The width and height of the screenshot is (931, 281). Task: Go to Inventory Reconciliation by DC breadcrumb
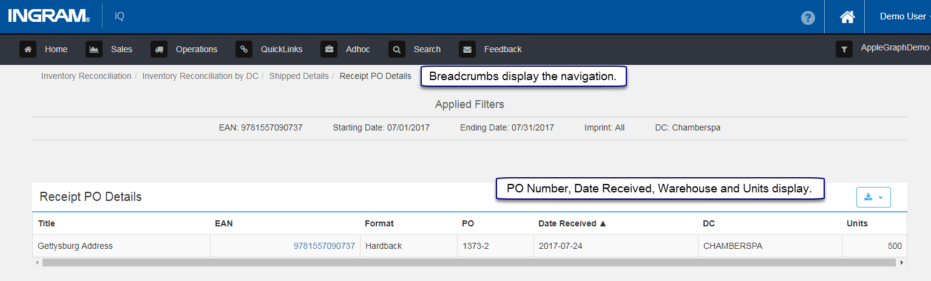(200, 76)
